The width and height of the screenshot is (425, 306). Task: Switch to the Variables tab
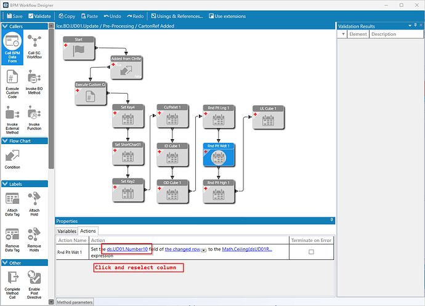(67, 232)
